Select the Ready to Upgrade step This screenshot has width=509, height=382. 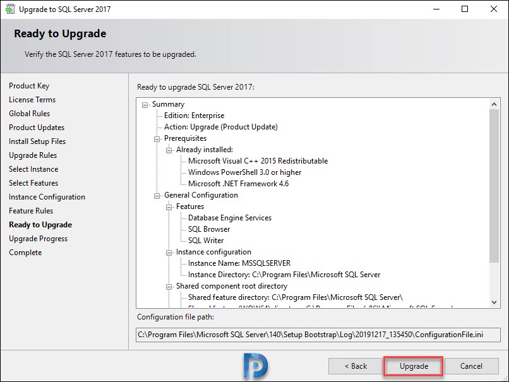tap(40, 225)
